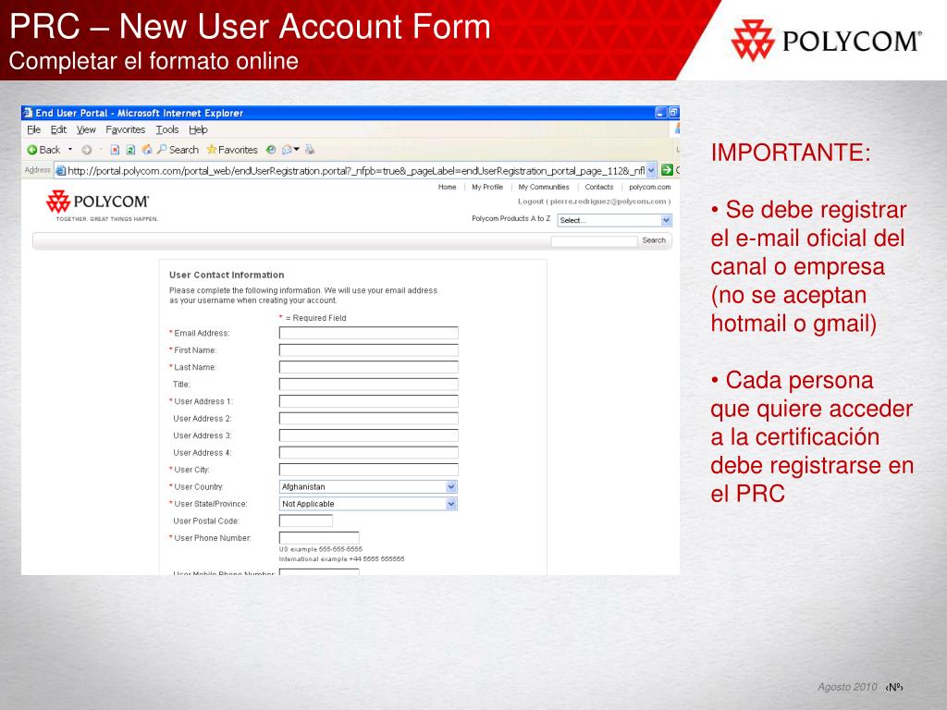The height and width of the screenshot is (710, 947).
Task: Click the User Address 2 field
Action: 368,419
